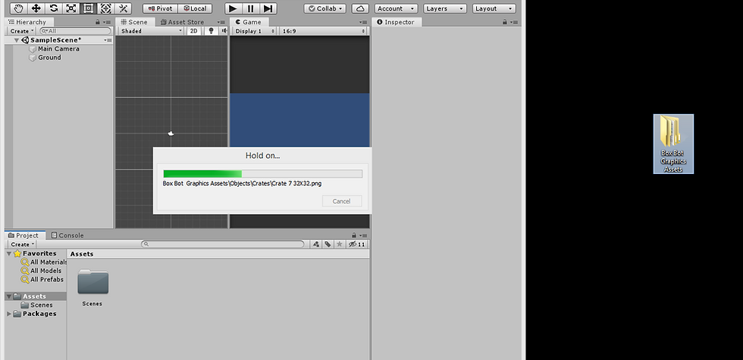
Task: Open Inspector panel options menu
Action: click(x=514, y=22)
